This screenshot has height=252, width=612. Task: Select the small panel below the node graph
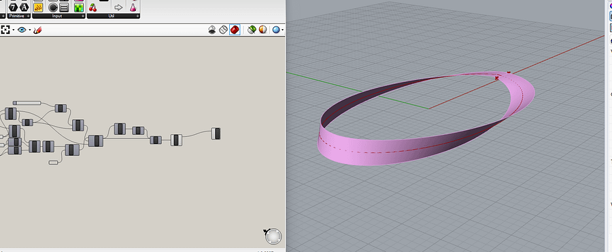(x=54, y=162)
